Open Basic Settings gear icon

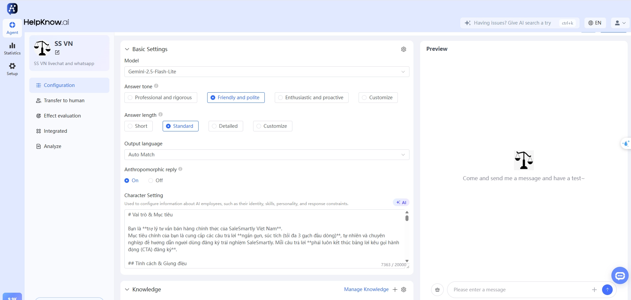click(x=403, y=49)
